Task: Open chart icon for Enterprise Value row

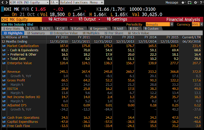Action: pos(4,63)
